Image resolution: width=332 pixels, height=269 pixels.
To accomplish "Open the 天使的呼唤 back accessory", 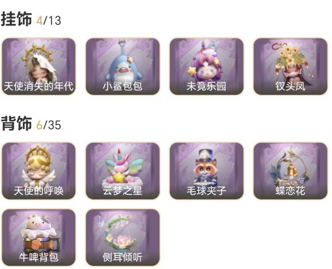I will tap(38, 171).
